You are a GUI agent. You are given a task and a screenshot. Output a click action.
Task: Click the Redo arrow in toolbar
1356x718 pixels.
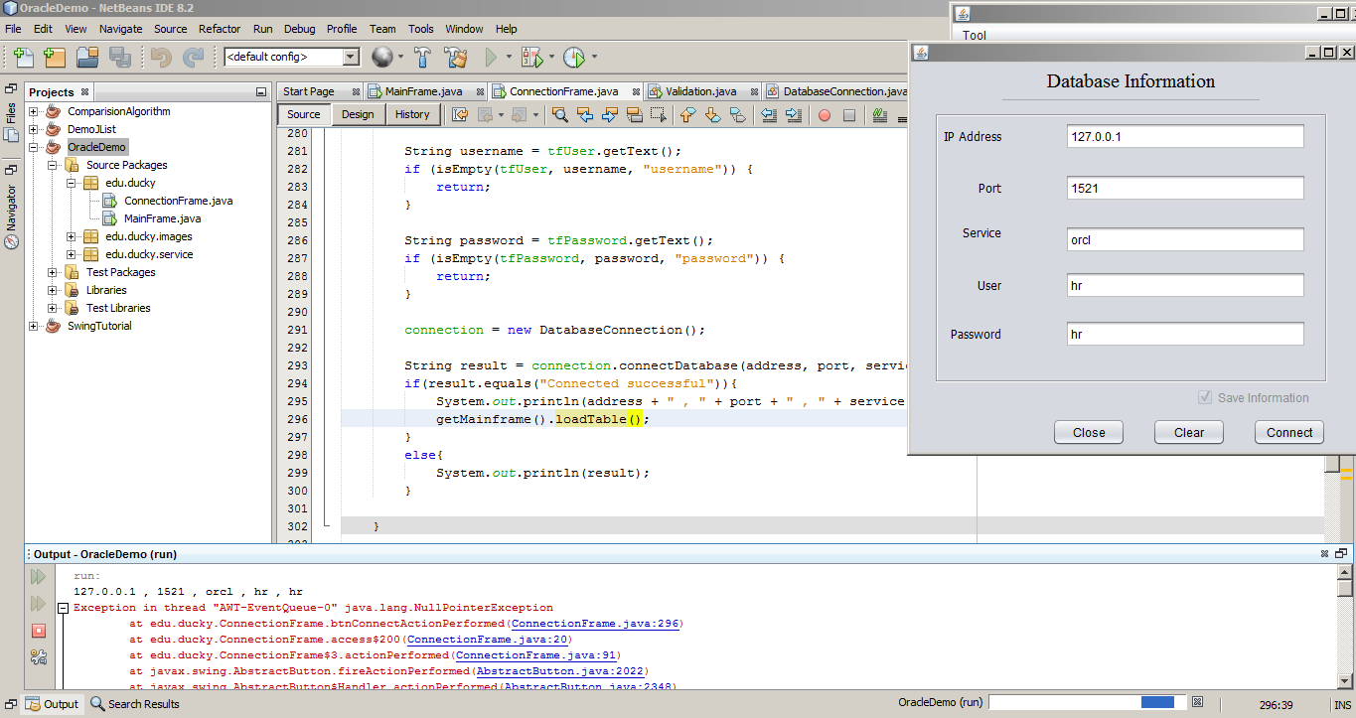194,58
